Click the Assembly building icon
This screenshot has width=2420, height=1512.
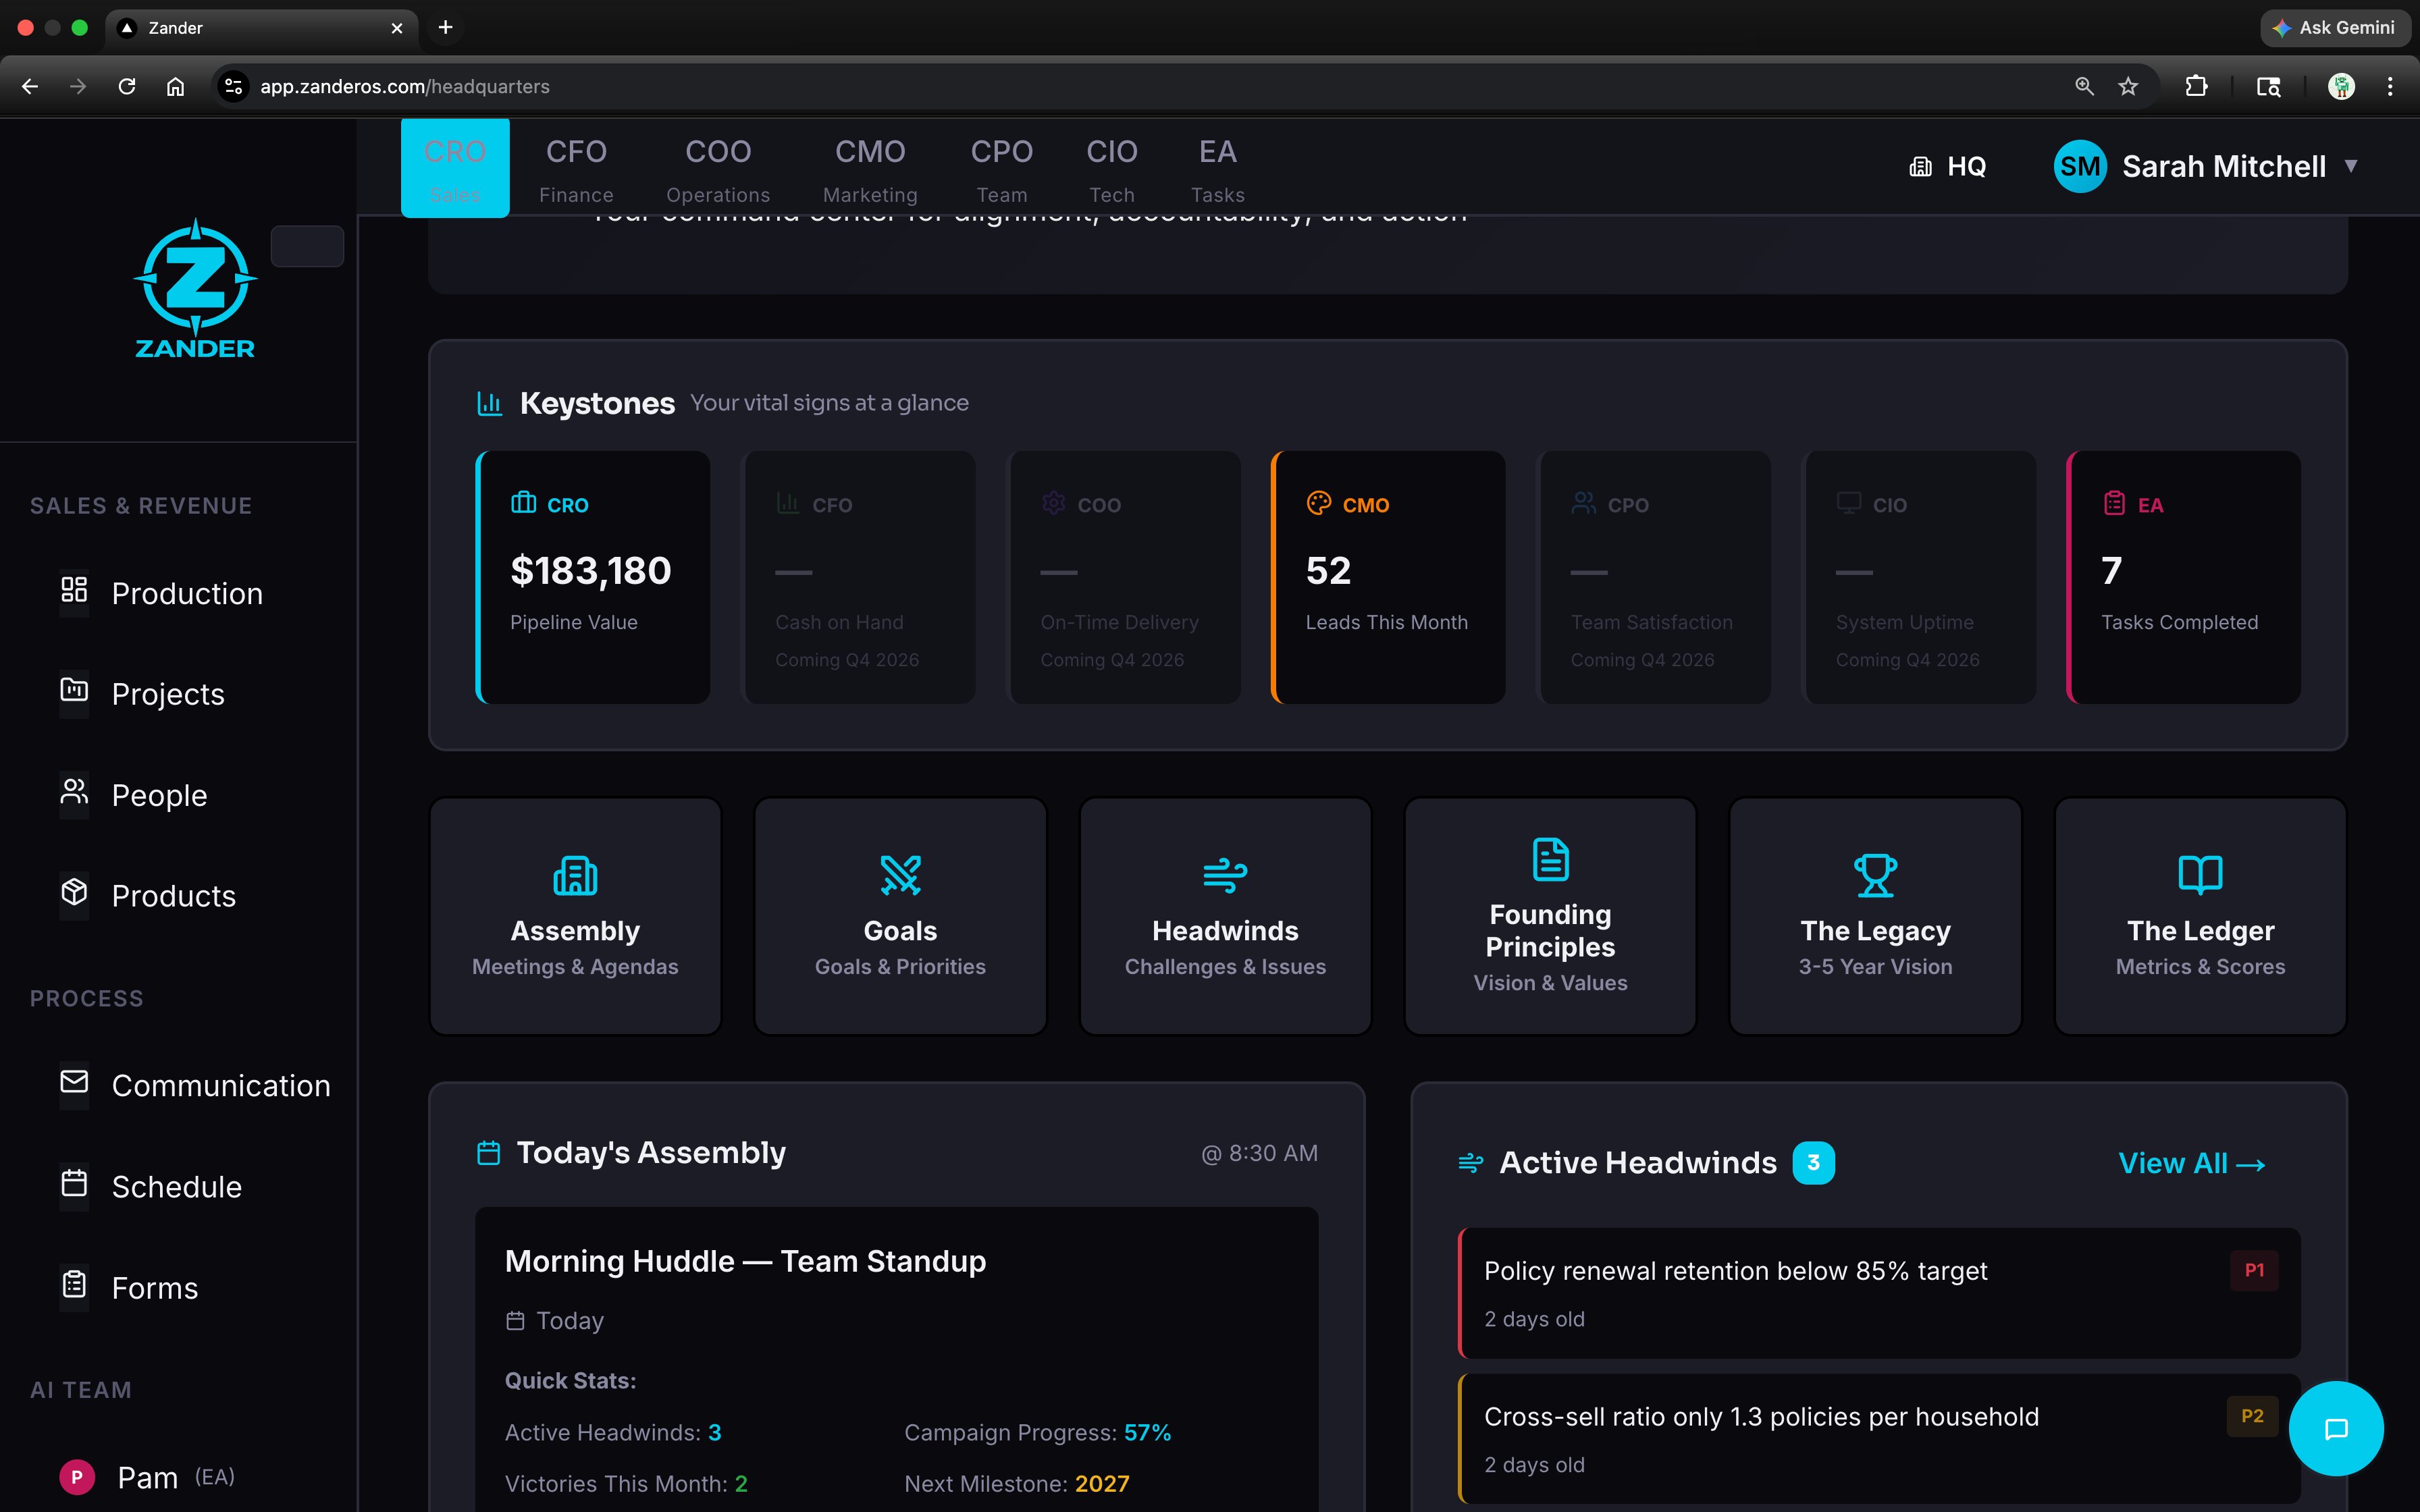point(575,876)
